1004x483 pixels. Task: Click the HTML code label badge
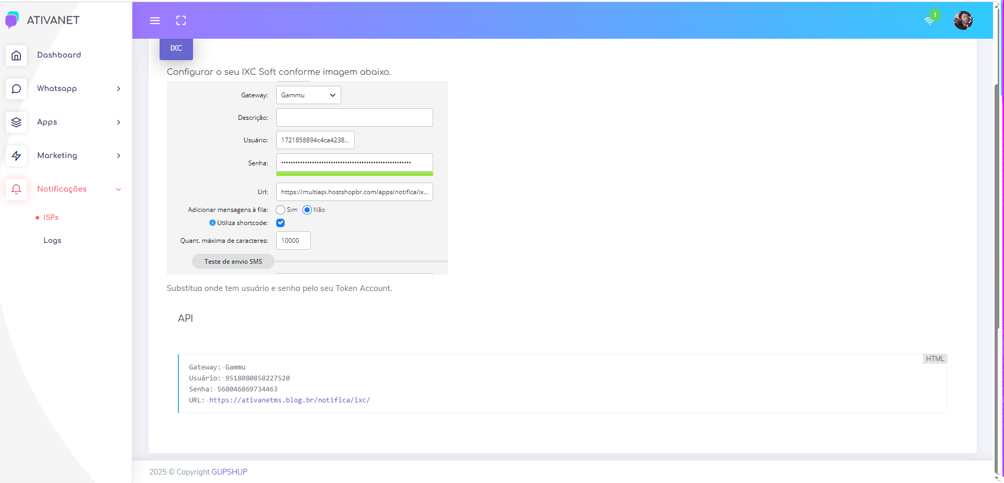tap(935, 359)
